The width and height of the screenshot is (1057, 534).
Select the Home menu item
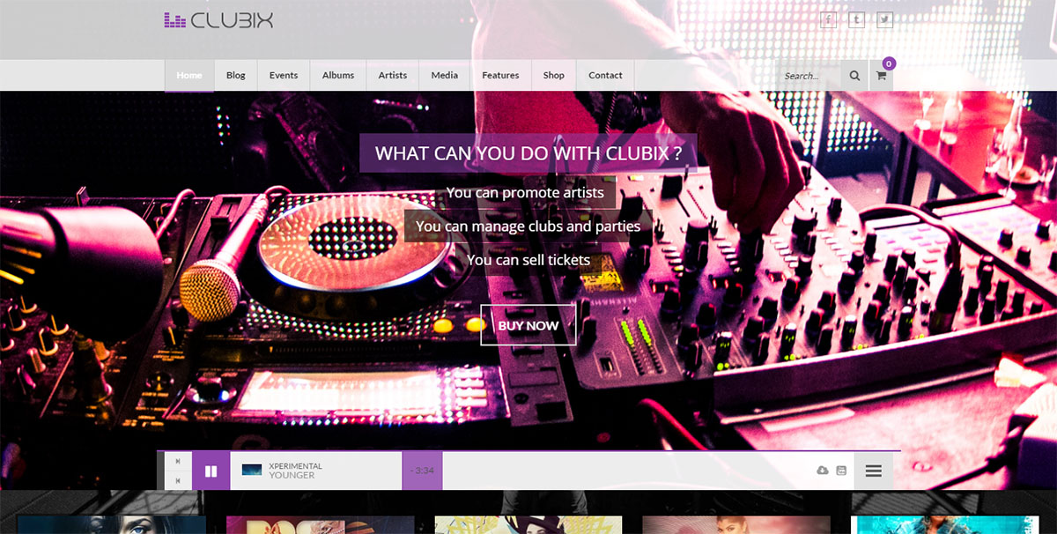(189, 76)
